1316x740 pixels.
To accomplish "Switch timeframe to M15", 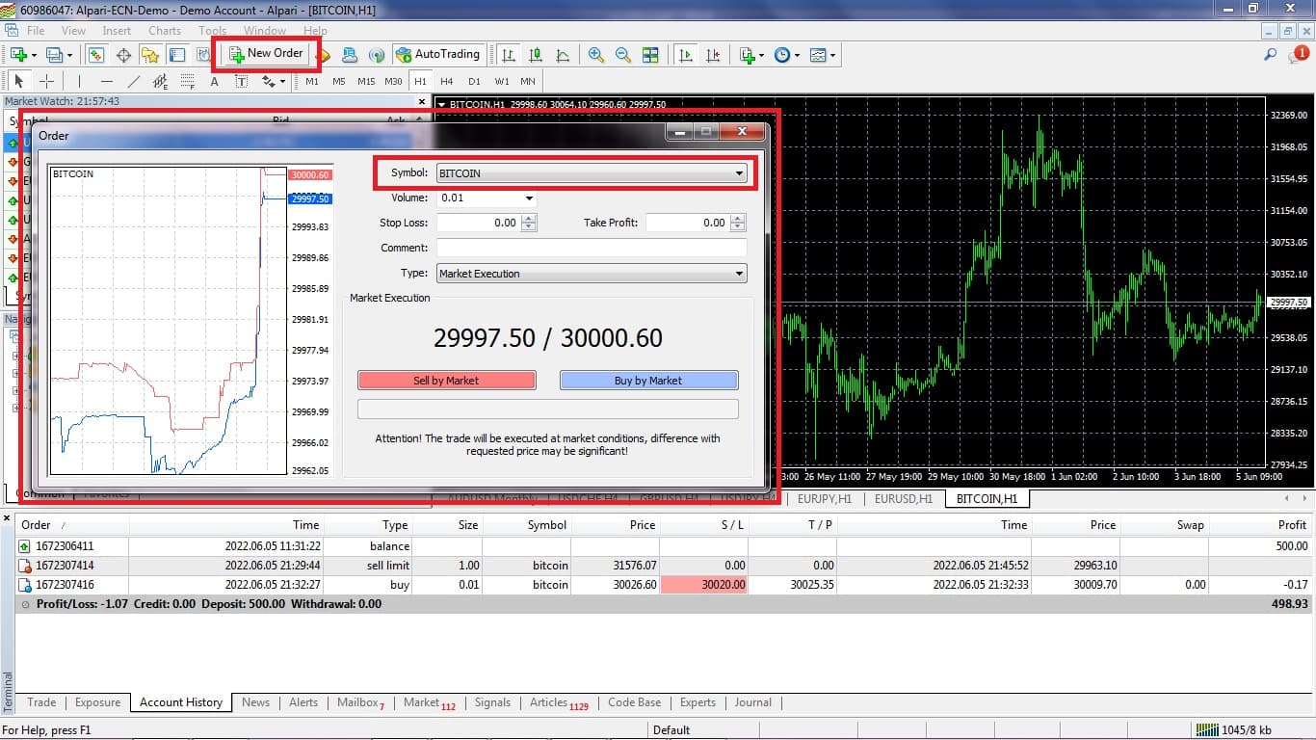I will point(366,82).
